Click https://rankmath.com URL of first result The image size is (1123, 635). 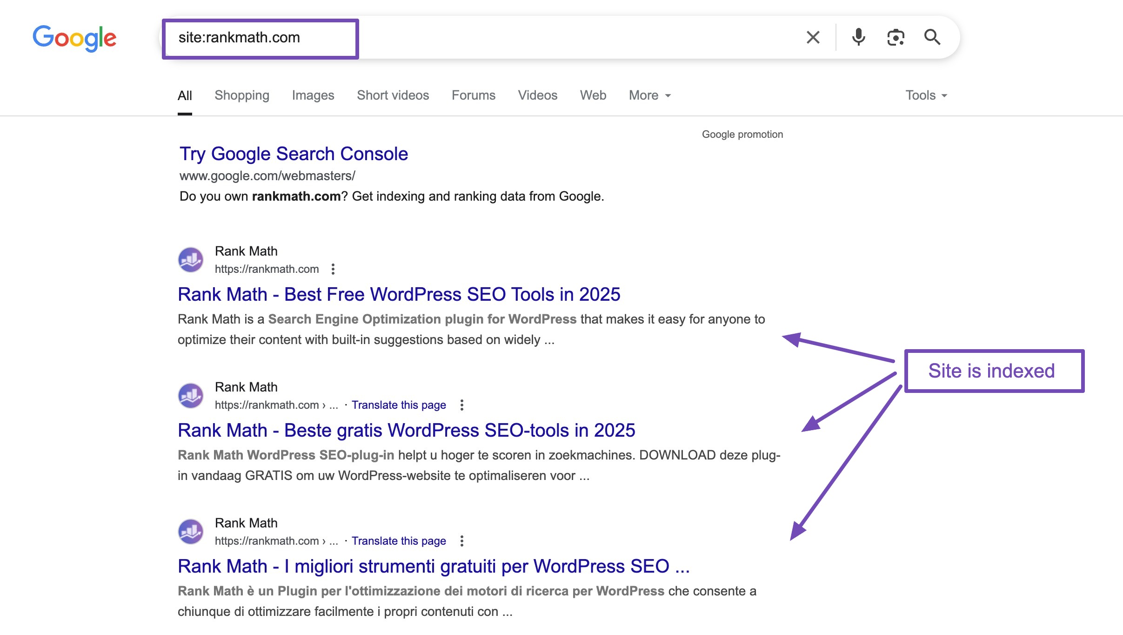click(267, 269)
